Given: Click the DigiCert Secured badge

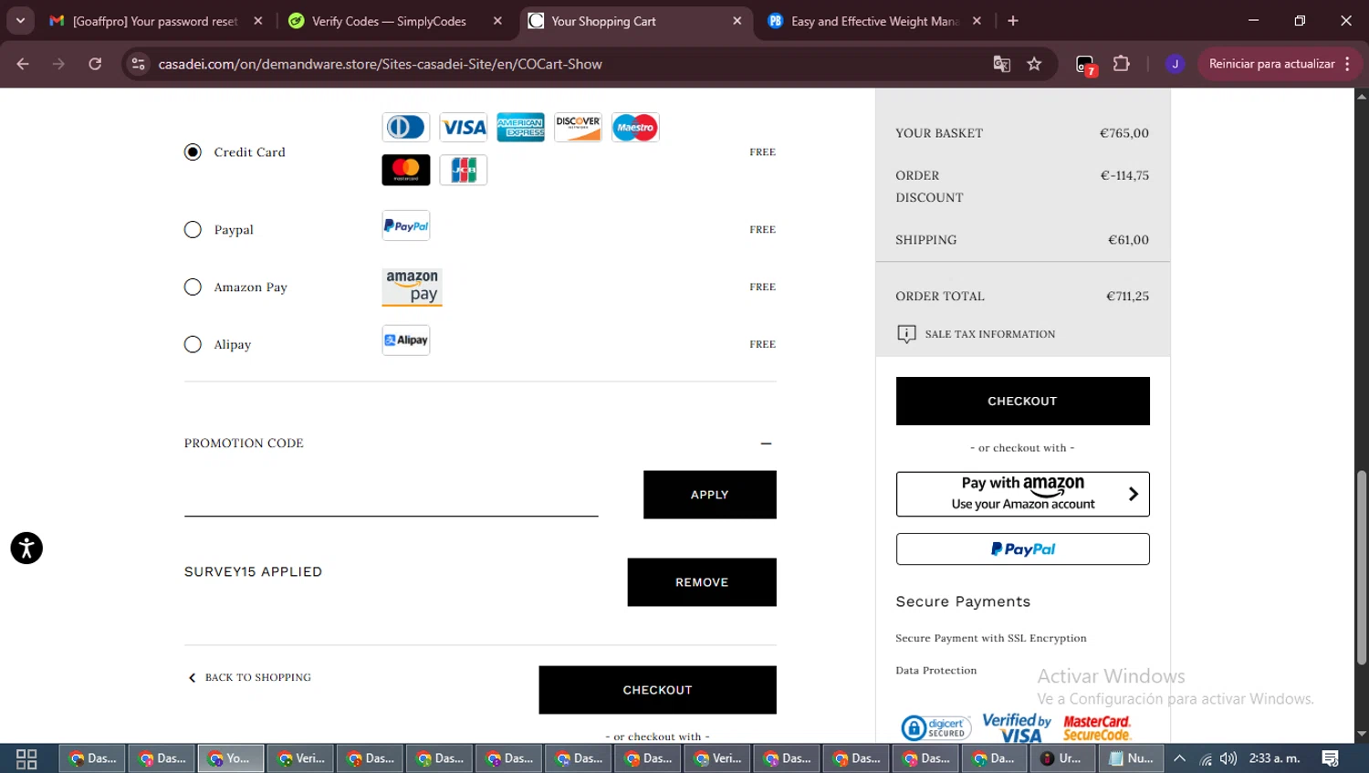Looking at the screenshot, I should 935,727.
